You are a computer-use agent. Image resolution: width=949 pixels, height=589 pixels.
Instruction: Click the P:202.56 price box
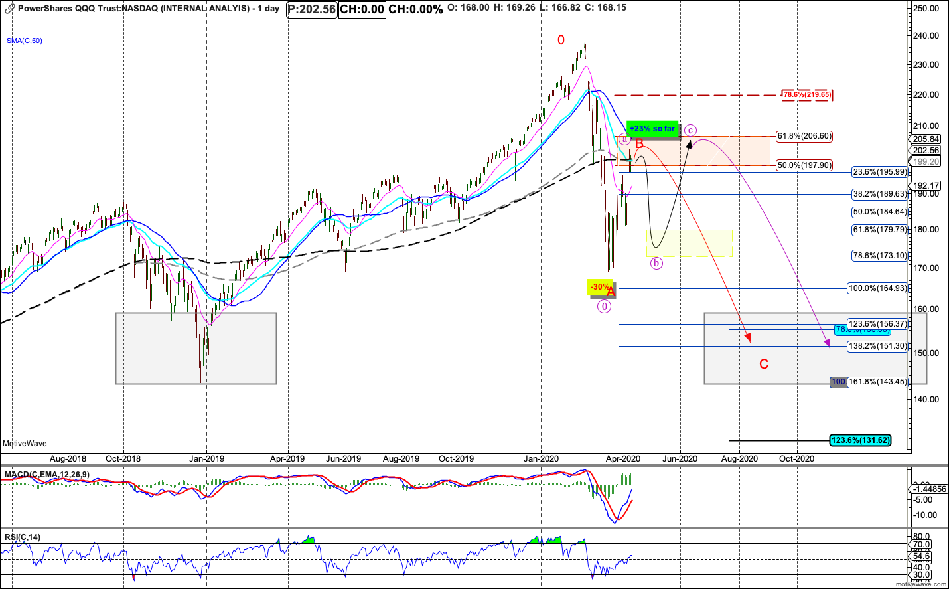(x=312, y=9)
